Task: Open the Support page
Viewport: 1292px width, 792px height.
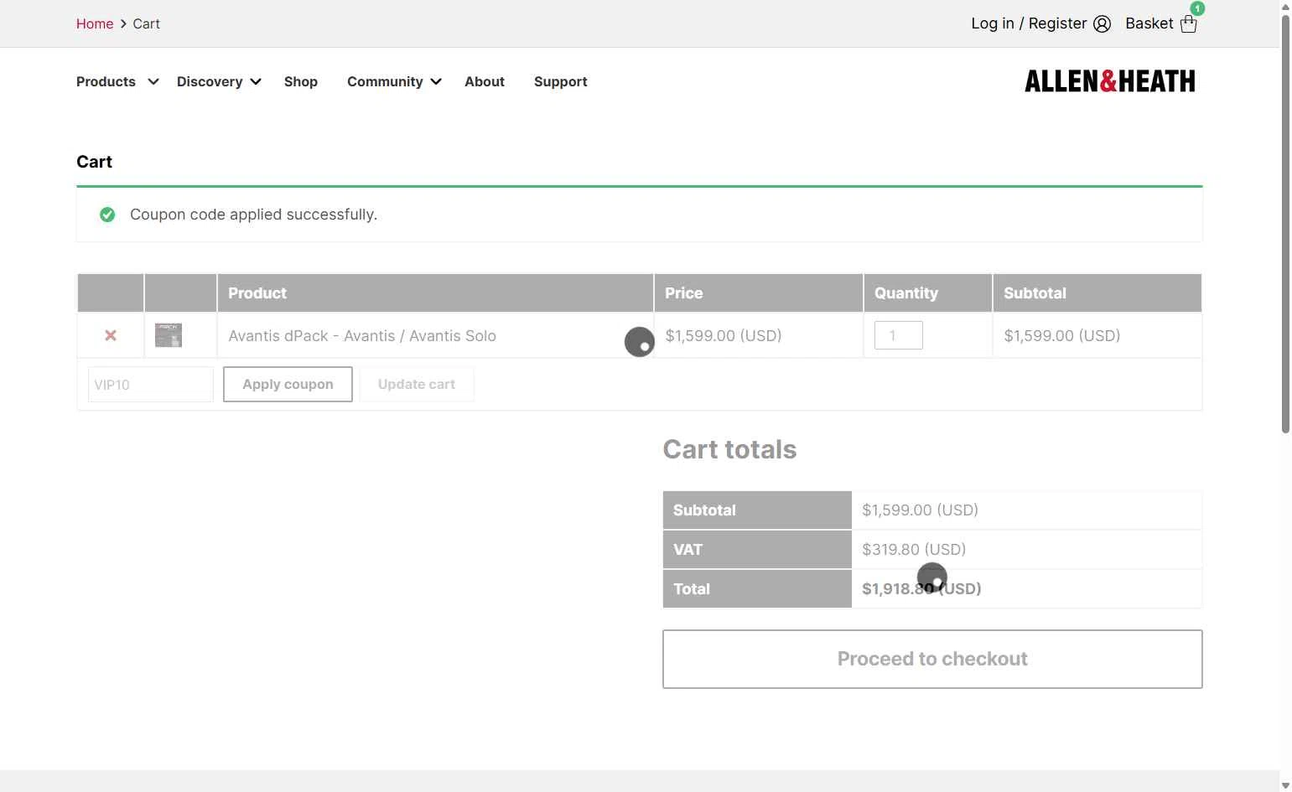Action: point(561,81)
